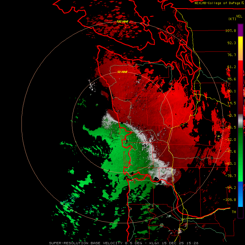Select the -109.8 scale value
Image resolution: width=245 pixels, height=245 pixels.
coord(229,200)
